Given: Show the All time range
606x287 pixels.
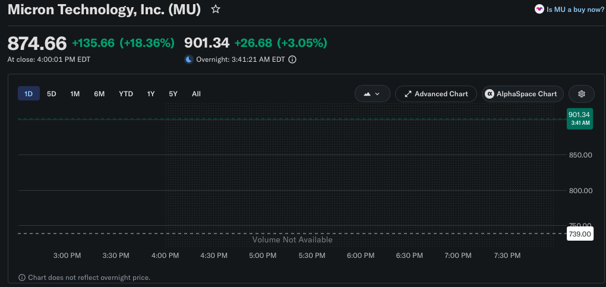Looking at the screenshot, I should (196, 94).
